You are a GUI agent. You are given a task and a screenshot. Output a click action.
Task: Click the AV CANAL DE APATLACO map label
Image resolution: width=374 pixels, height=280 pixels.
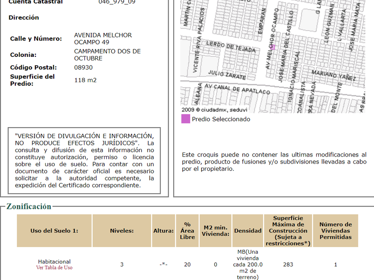click(x=237, y=89)
